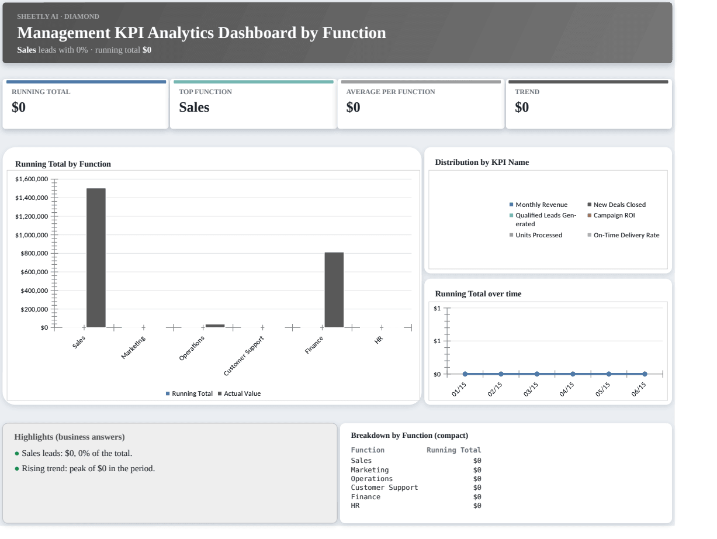Toggle the Actual Value legend swatch
The image size is (717, 539).
(220, 394)
